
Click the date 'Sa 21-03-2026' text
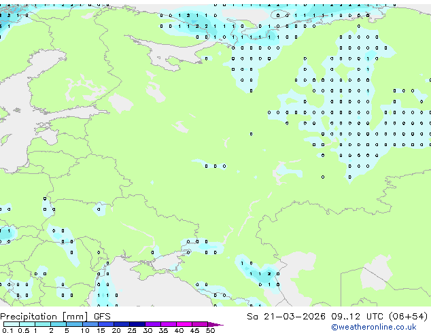[x=286, y=317]
